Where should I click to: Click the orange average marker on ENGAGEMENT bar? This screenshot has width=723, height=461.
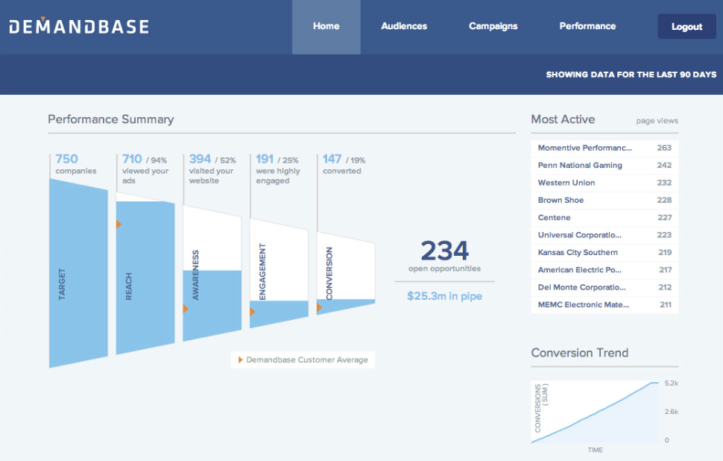click(x=253, y=312)
